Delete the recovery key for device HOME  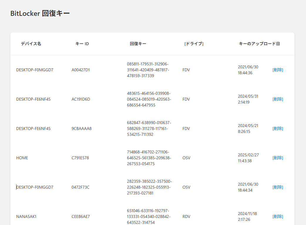(278, 158)
